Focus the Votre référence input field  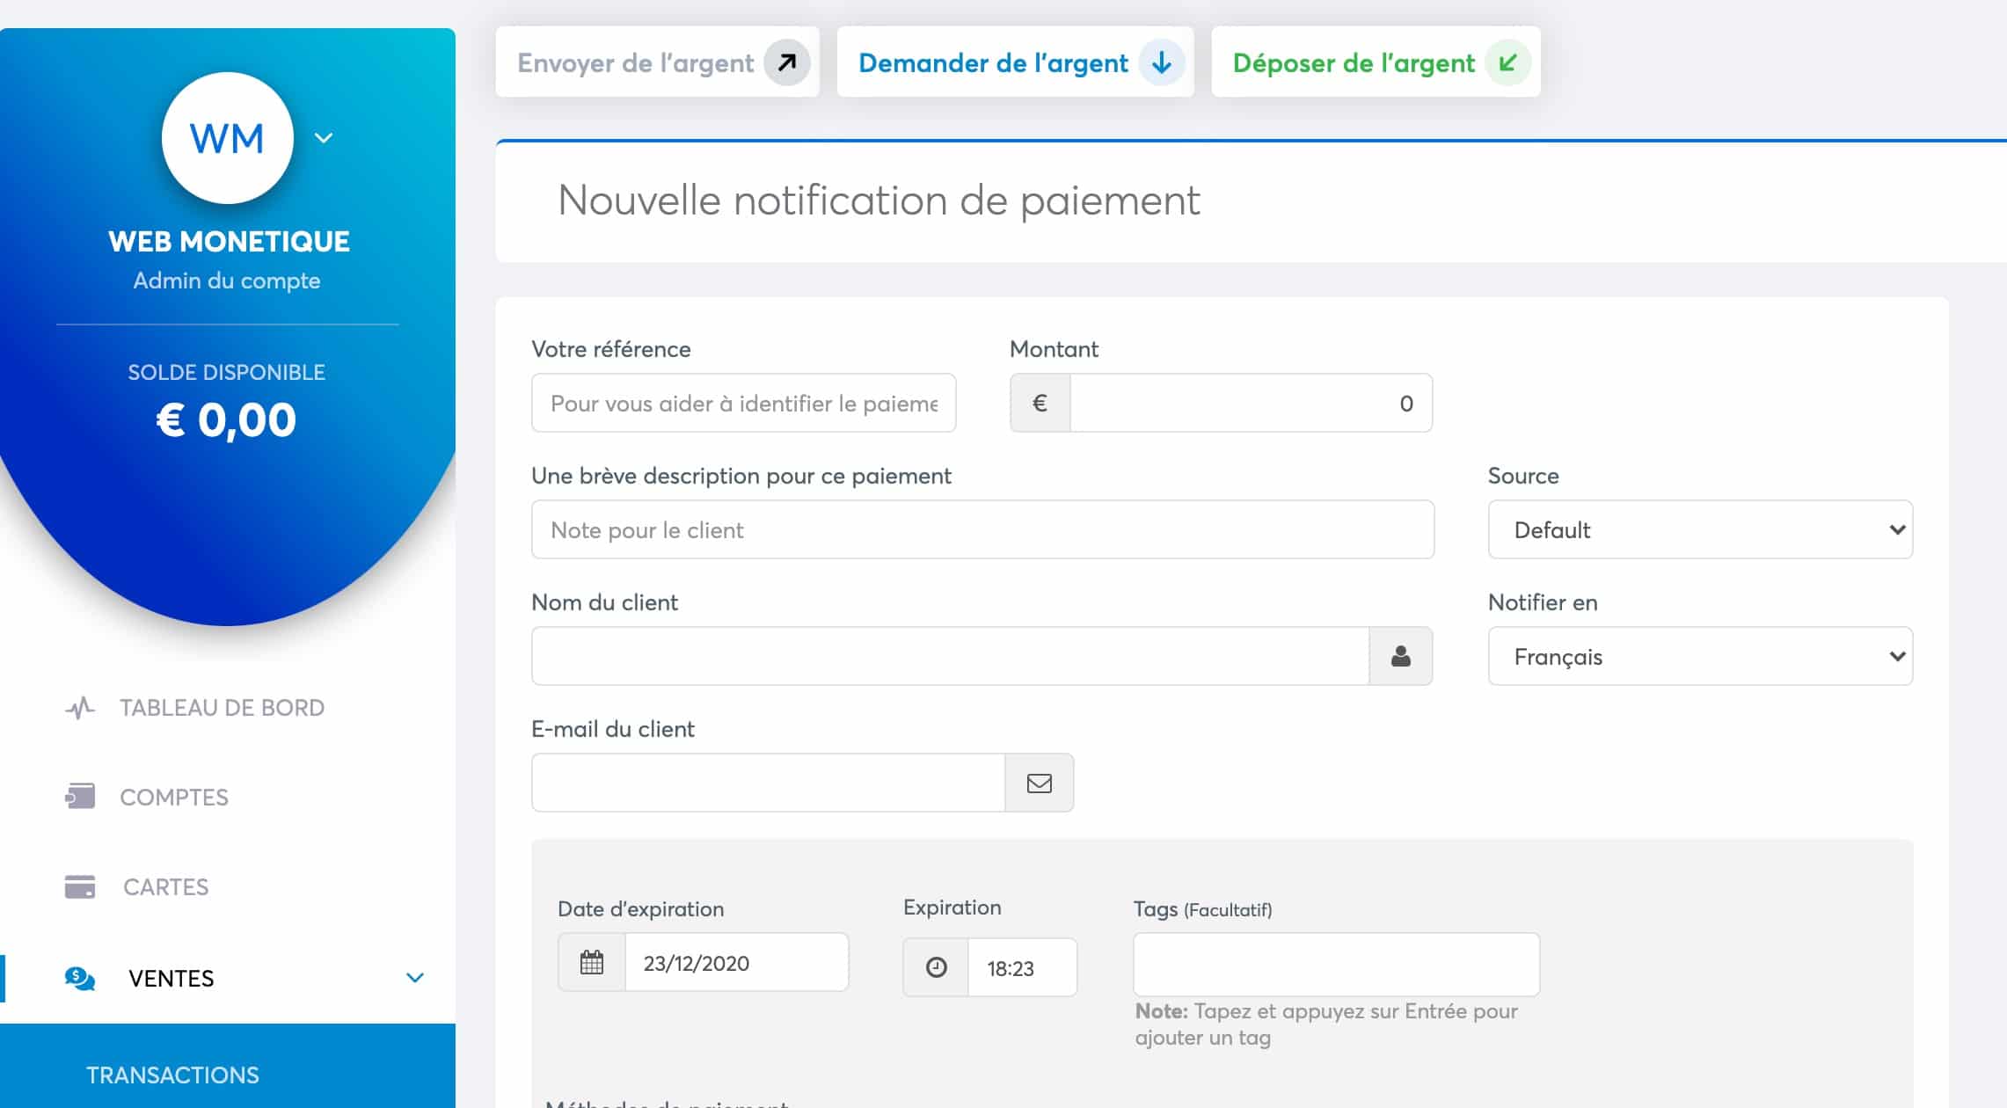coord(743,403)
